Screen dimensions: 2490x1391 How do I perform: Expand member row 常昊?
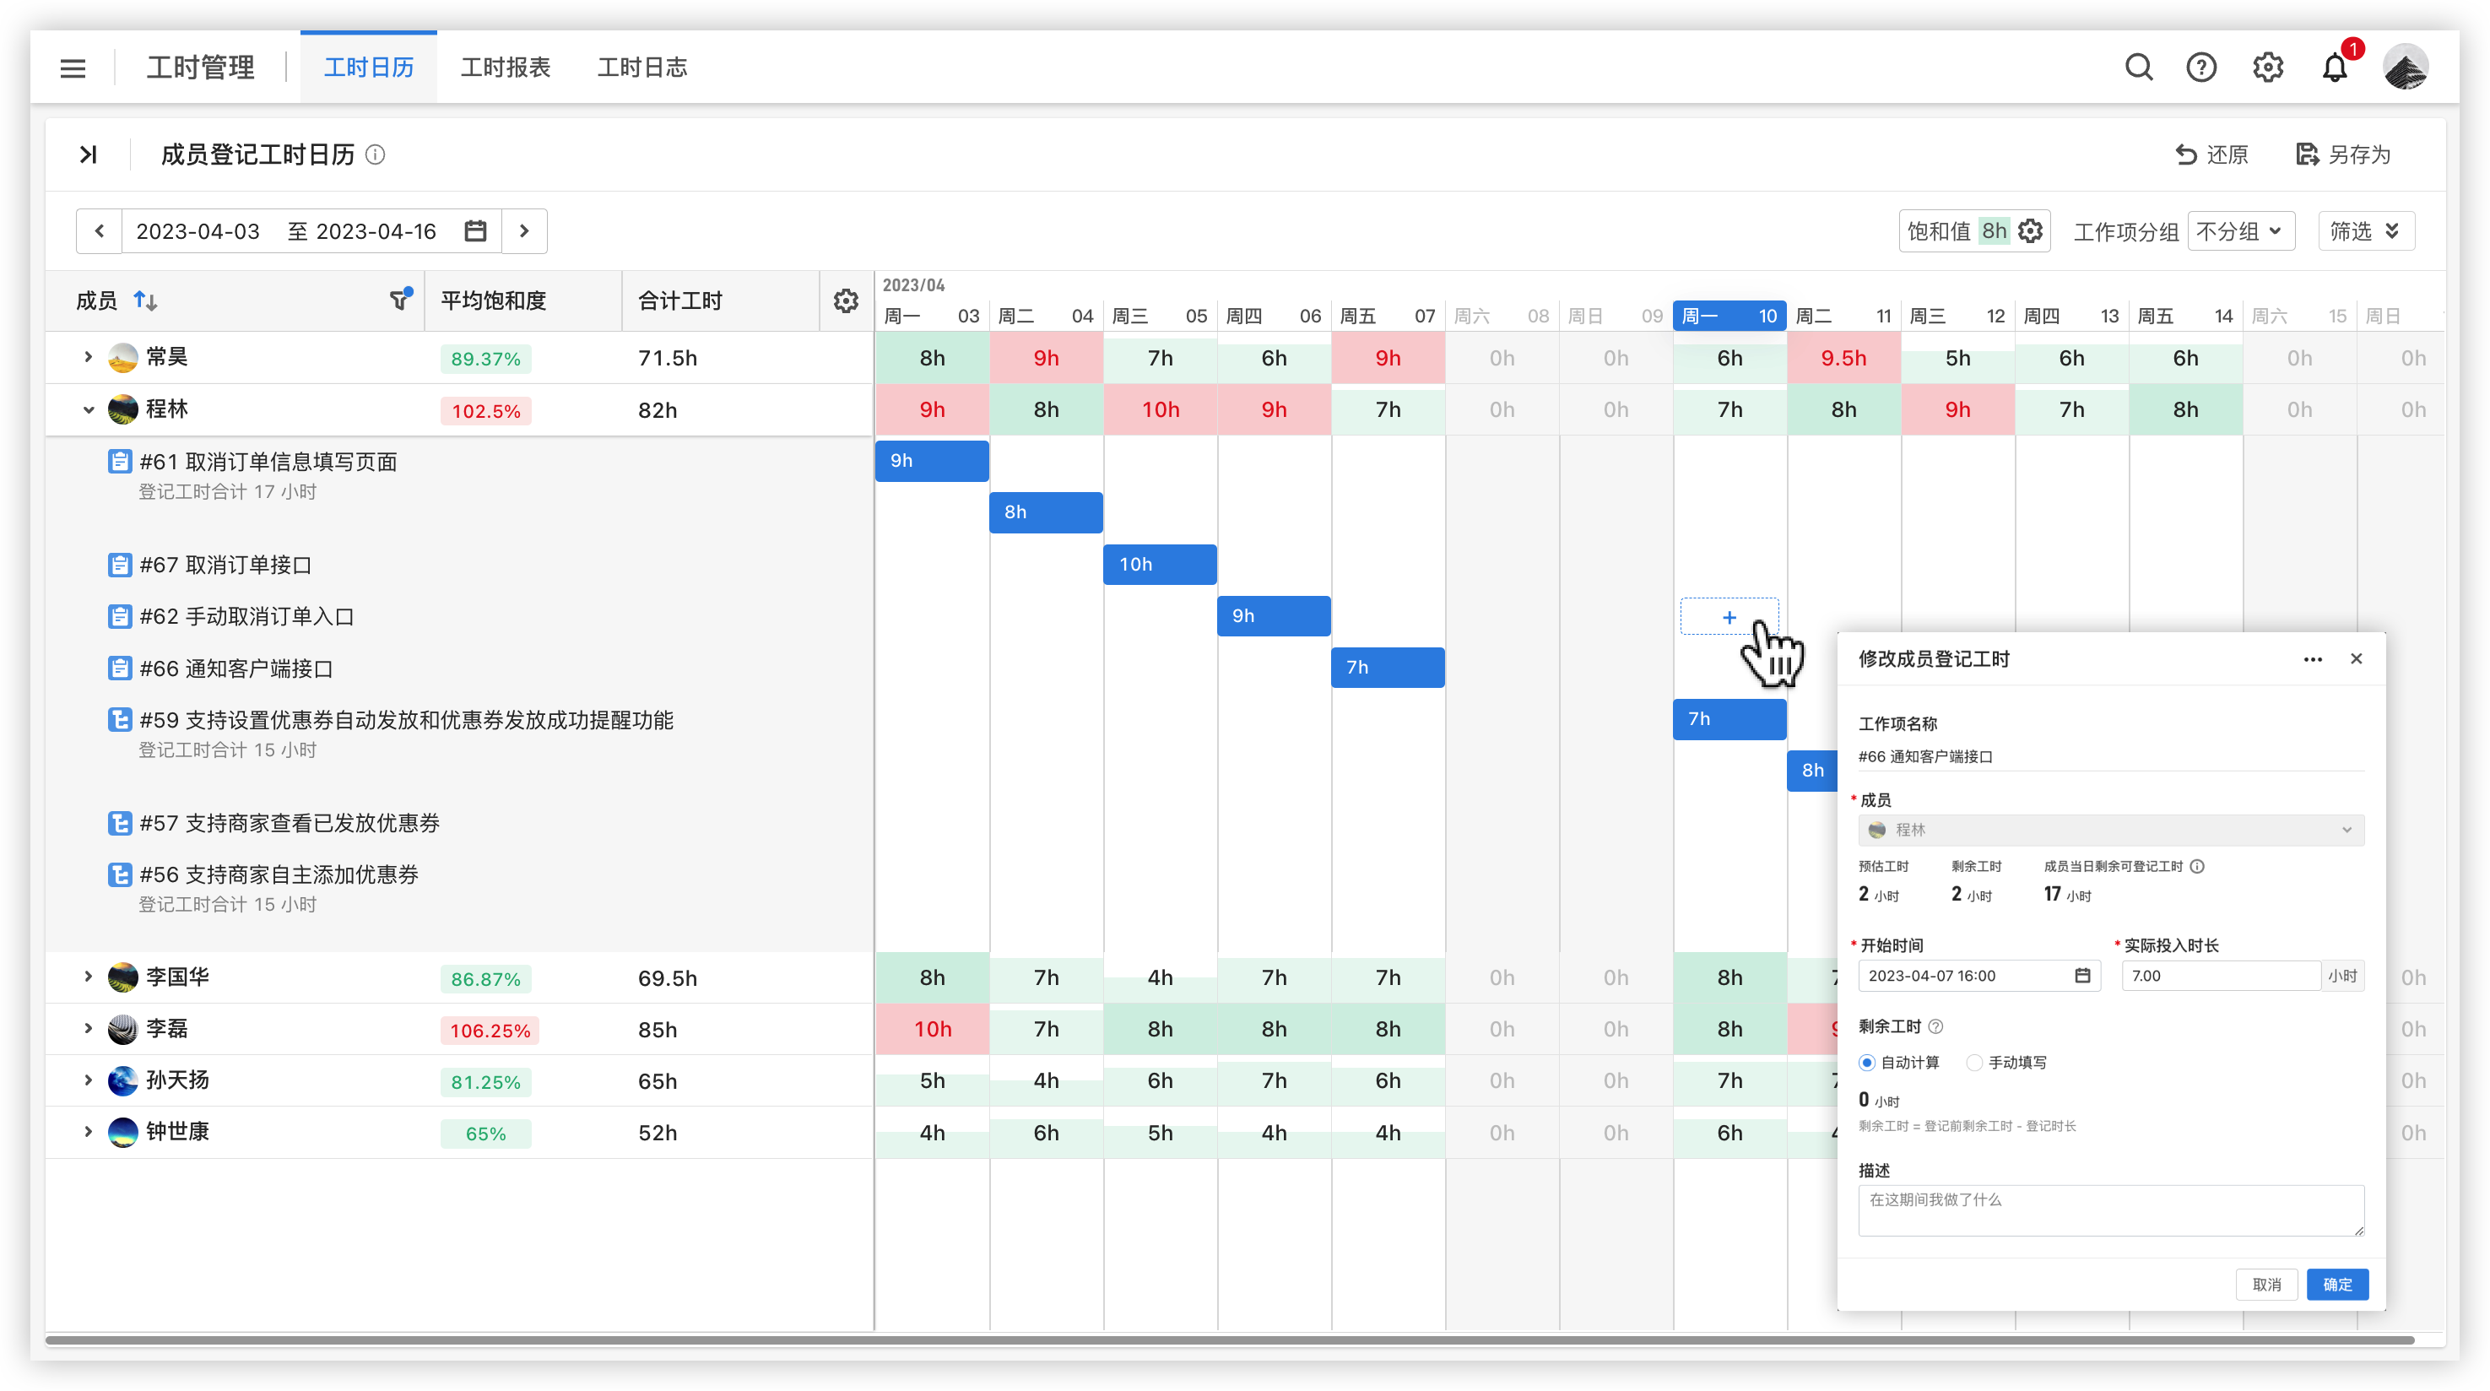tap(88, 357)
